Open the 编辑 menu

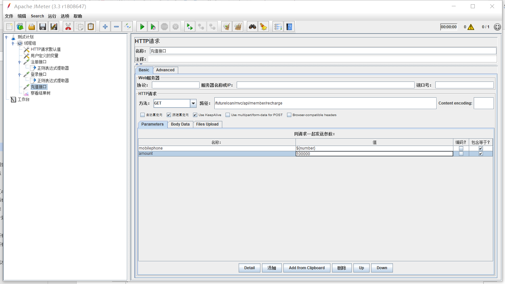coord(22,16)
